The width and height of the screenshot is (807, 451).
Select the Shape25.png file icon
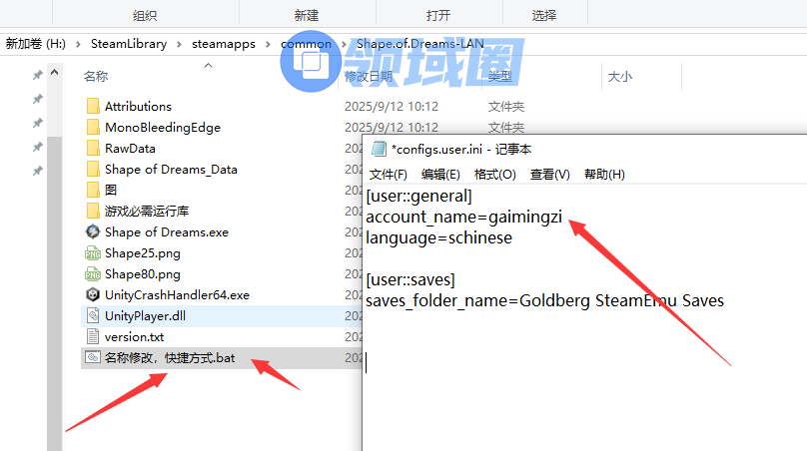coord(93,253)
